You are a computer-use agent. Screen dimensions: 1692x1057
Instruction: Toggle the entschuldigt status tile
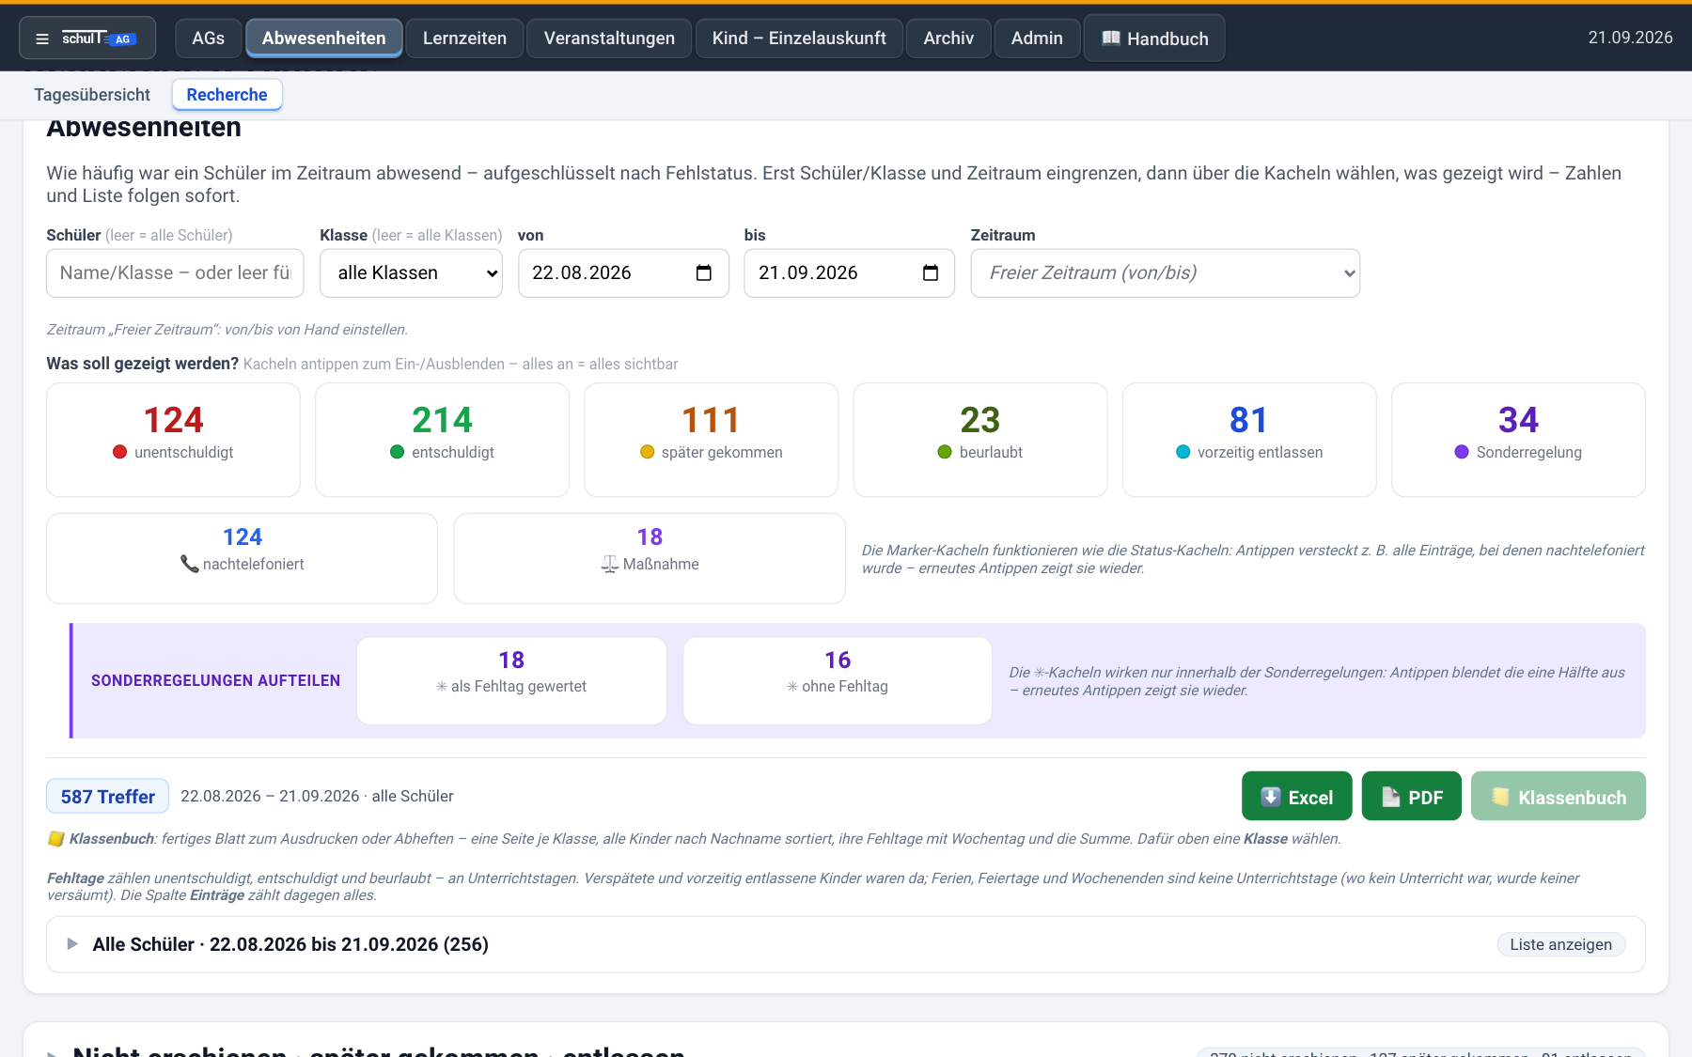(442, 440)
